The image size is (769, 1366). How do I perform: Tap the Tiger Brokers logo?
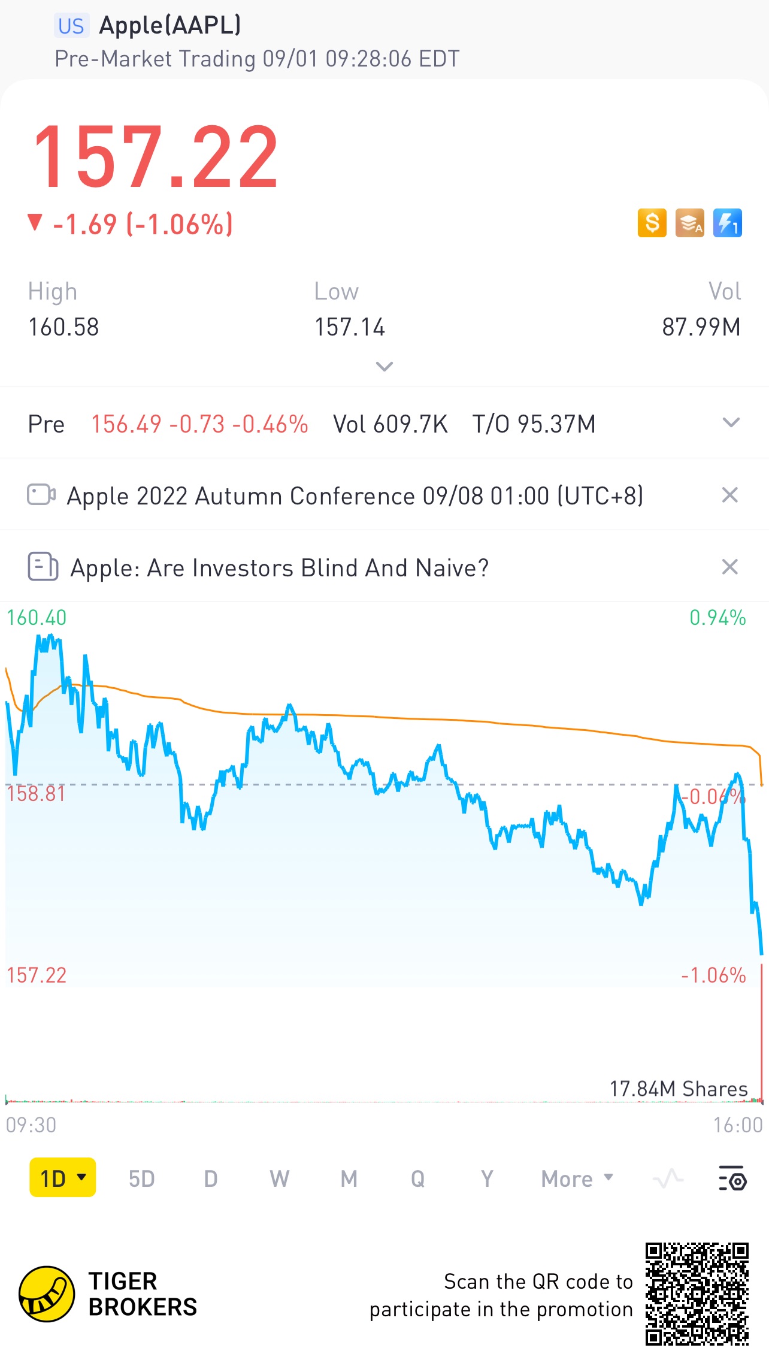click(x=47, y=1294)
